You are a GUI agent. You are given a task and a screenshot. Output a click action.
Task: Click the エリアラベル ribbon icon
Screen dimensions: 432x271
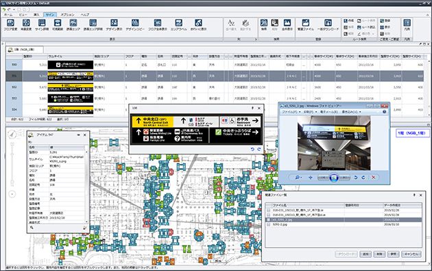point(178,24)
